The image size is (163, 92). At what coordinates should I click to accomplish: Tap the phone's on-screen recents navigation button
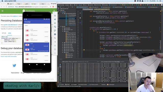tap(44, 65)
